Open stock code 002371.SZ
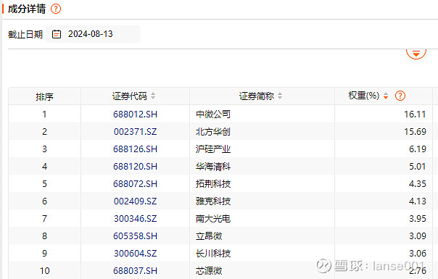This screenshot has width=438, height=279. pyautogui.click(x=135, y=132)
